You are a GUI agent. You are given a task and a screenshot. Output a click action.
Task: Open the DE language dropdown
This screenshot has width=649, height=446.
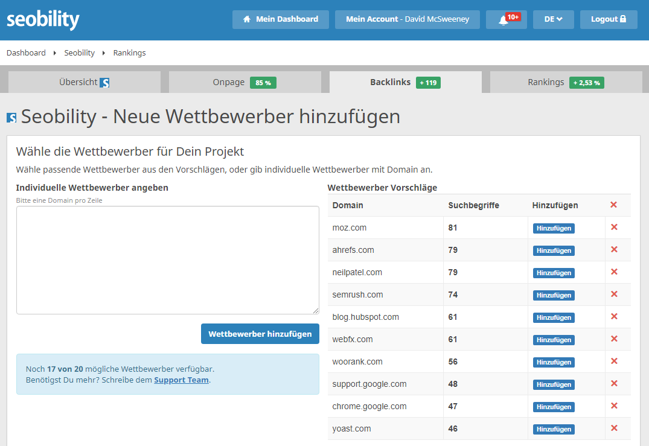point(553,19)
